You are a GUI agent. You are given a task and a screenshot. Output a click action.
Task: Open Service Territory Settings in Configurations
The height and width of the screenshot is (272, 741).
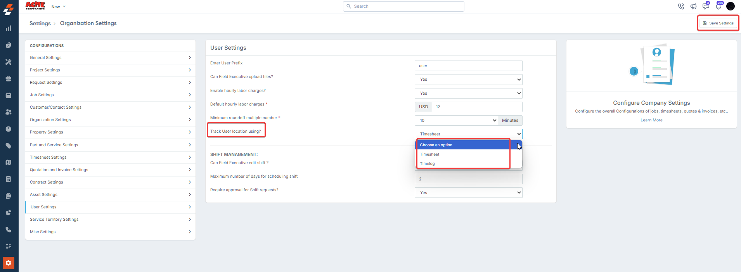pos(110,219)
